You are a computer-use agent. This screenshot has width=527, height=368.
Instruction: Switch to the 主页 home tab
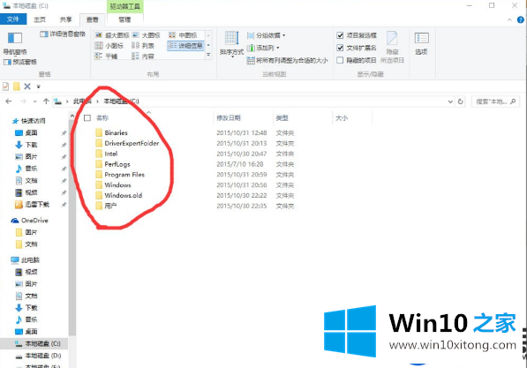(x=40, y=19)
